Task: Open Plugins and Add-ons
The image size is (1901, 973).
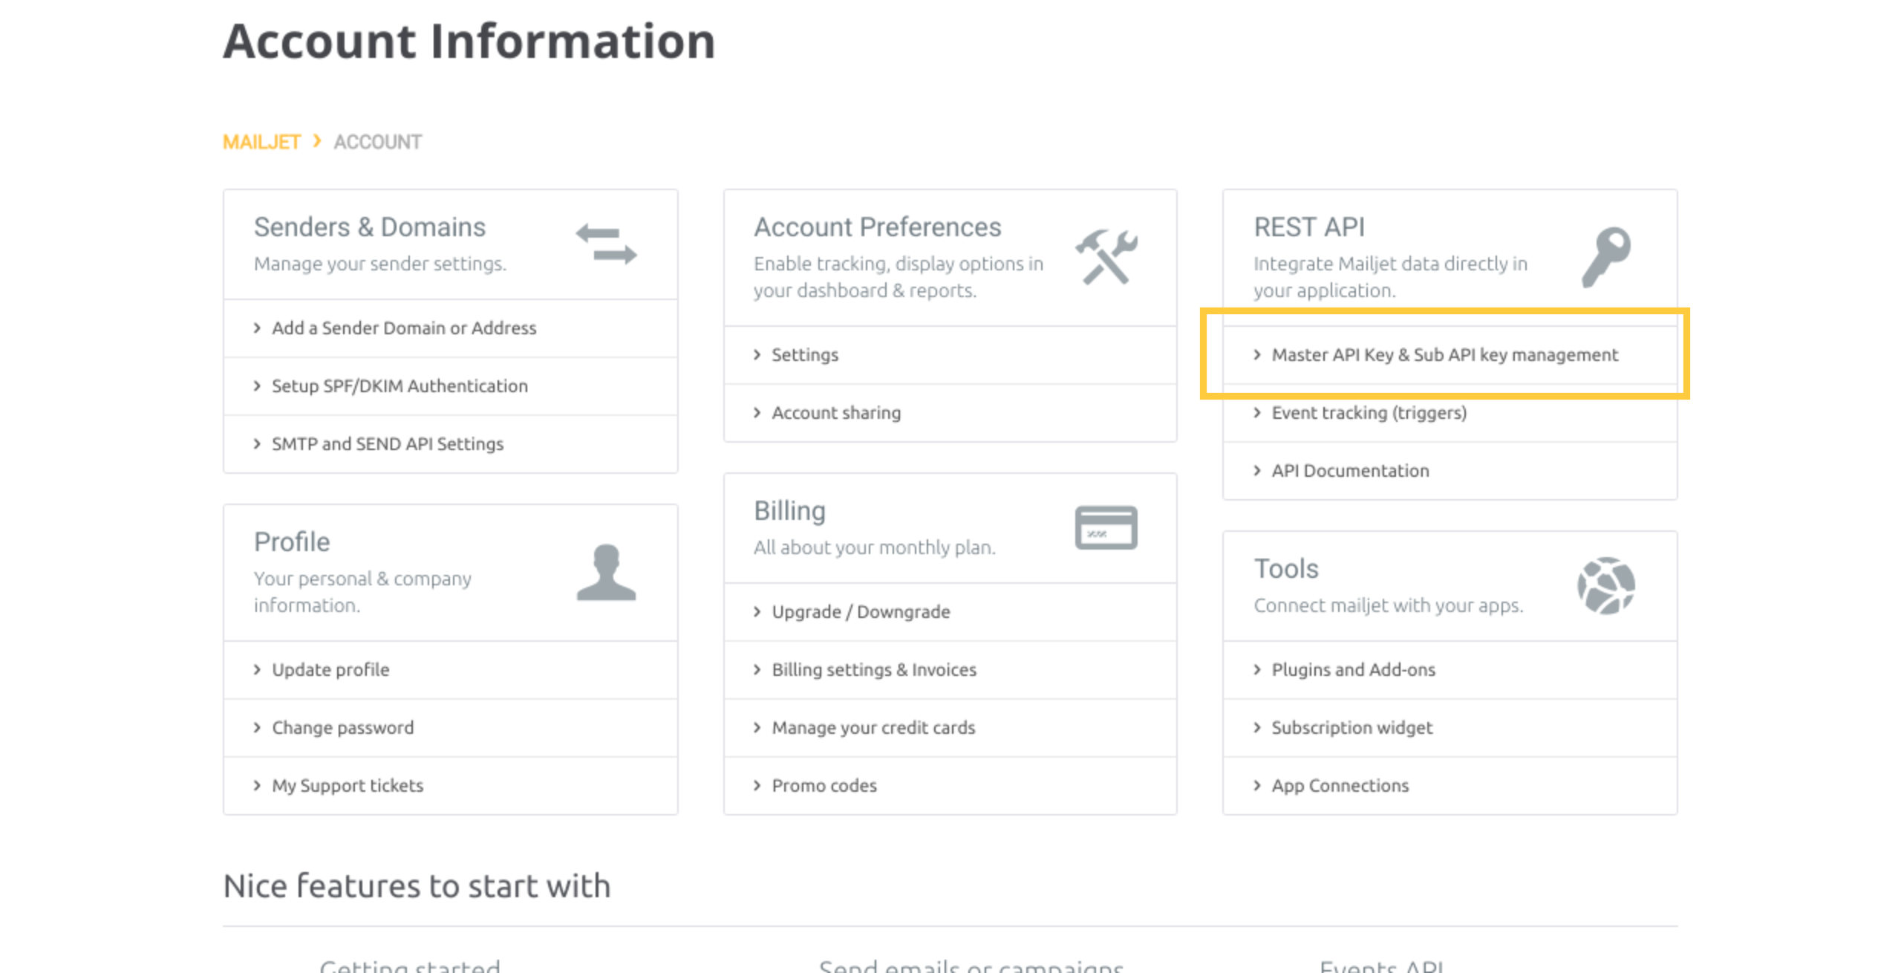Action: point(1353,670)
